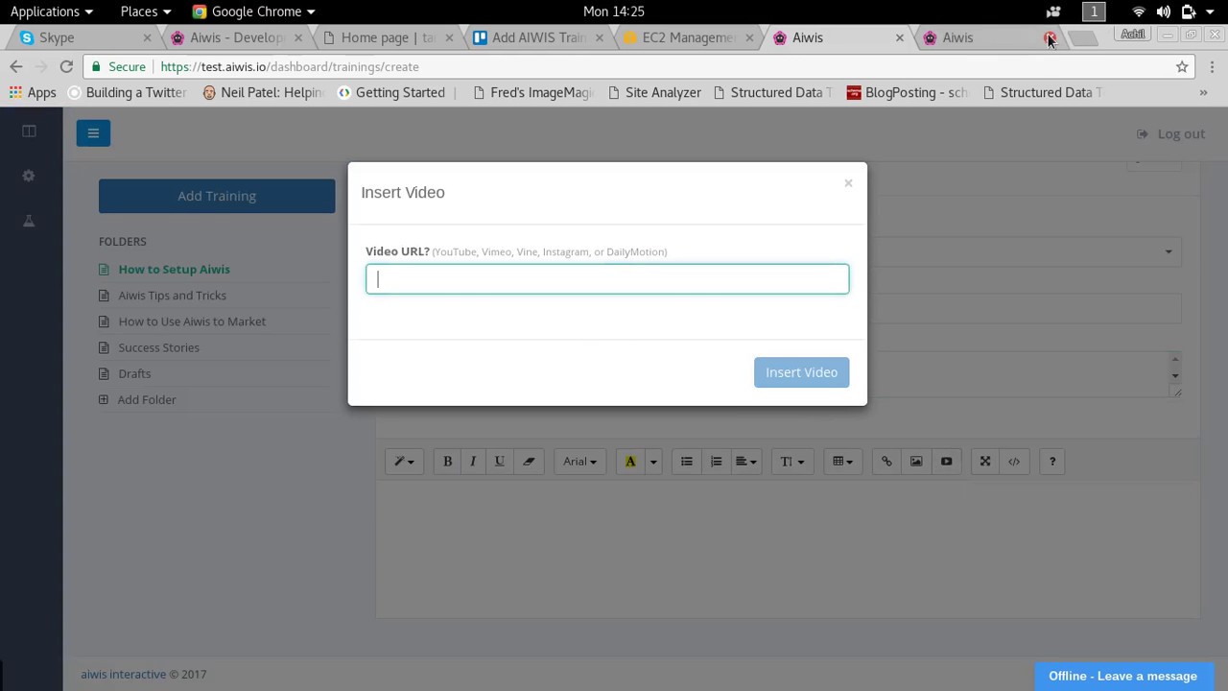This screenshot has height=691, width=1228.
Task: Switch to the EC2 Management browser tab
Action: (x=688, y=37)
